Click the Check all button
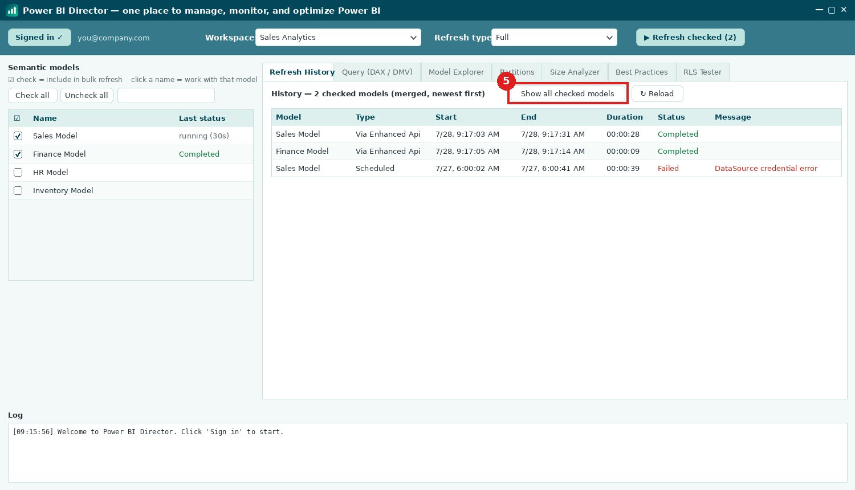The image size is (855, 490). 32,95
